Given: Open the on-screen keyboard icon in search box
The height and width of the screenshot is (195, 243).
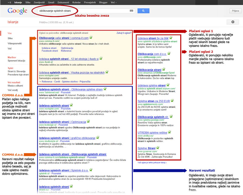Looking at the screenshot, I should tap(132, 11).
